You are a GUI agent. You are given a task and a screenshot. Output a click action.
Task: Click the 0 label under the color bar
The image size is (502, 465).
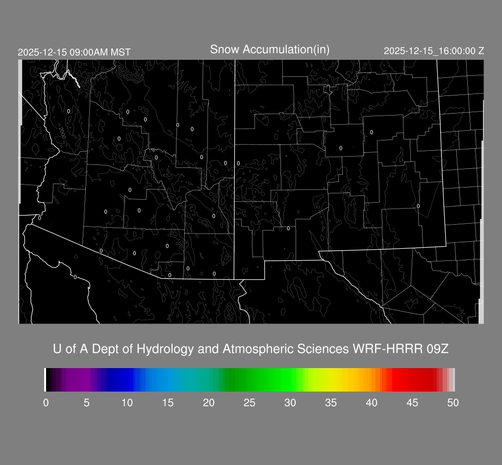pos(46,403)
